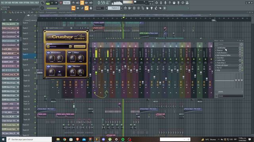Open Spotify from the taskbar

click(x=123, y=139)
